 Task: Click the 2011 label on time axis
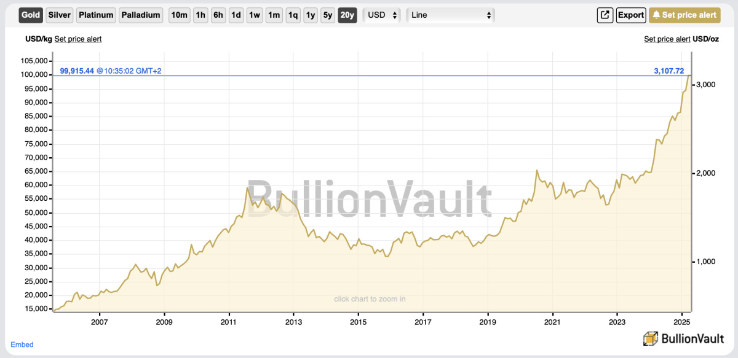[x=229, y=322]
